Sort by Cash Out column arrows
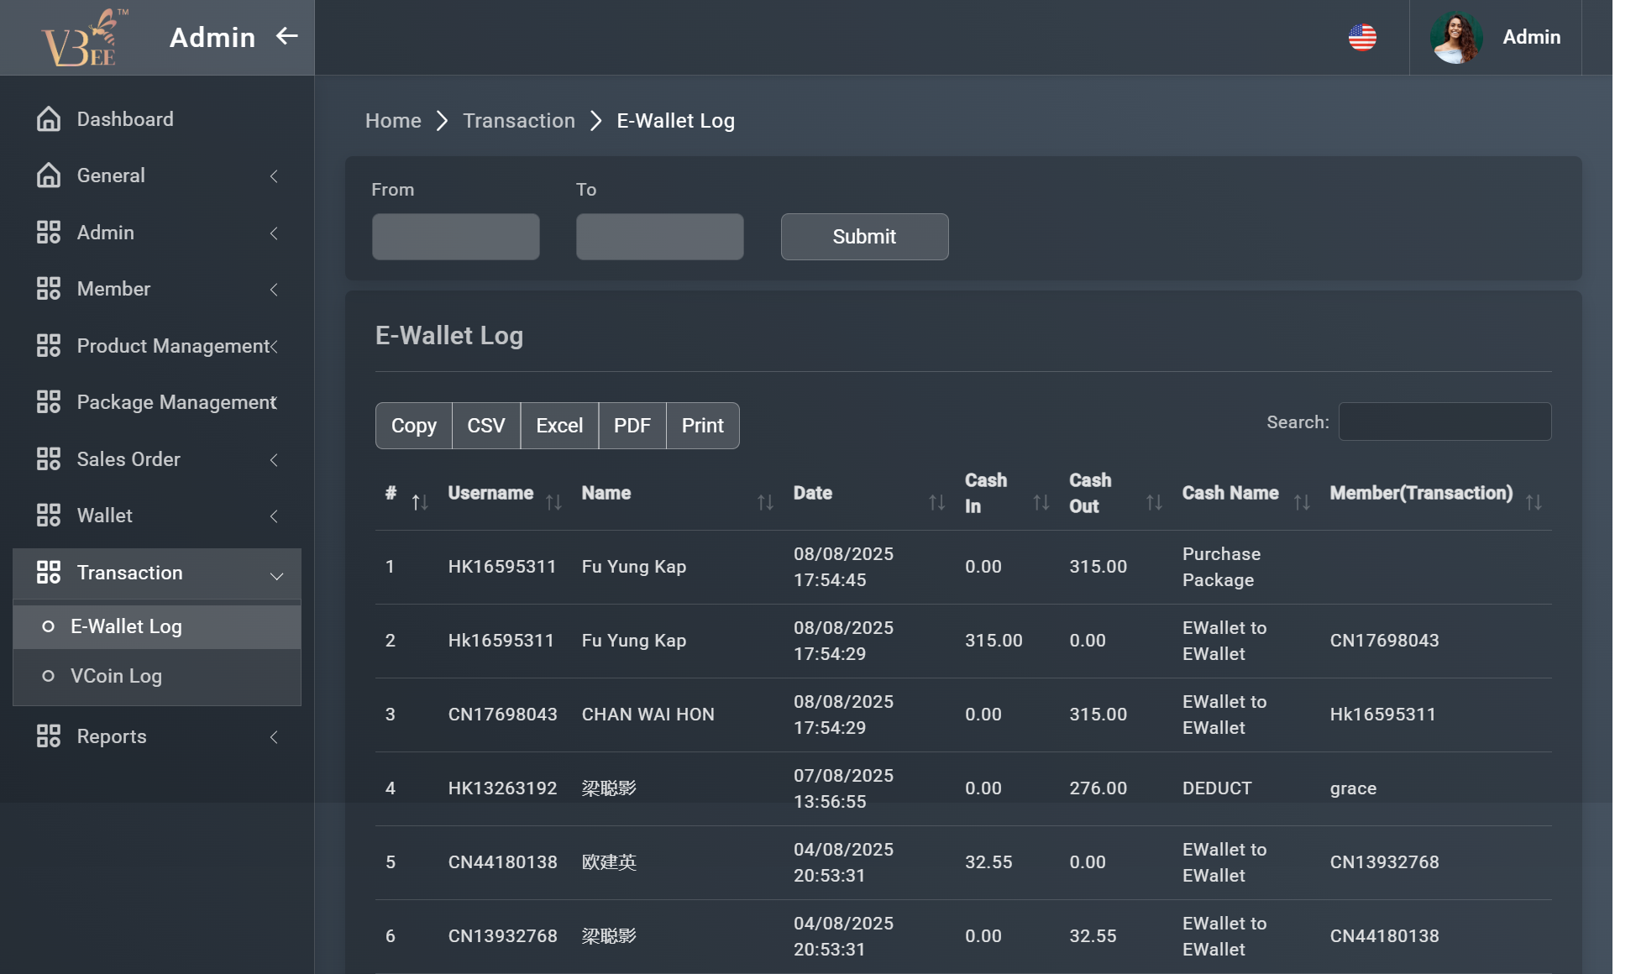 pos(1154,502)
